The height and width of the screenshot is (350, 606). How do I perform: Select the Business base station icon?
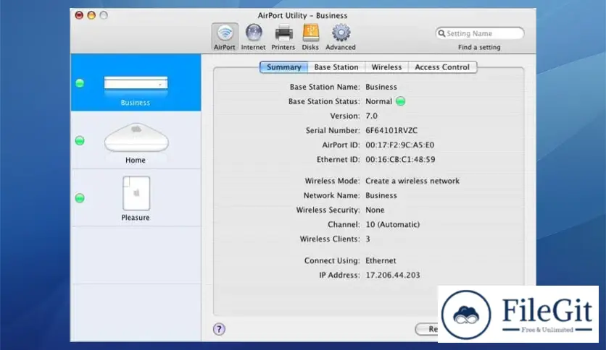[136, 83]
